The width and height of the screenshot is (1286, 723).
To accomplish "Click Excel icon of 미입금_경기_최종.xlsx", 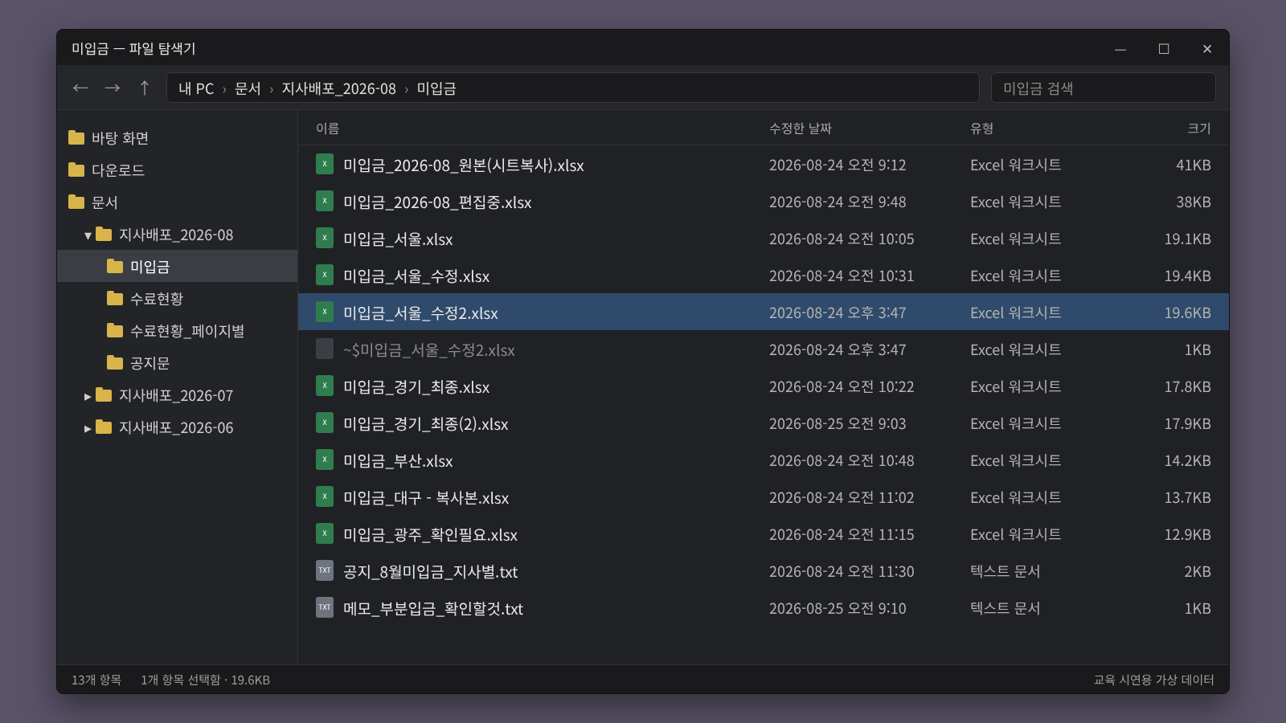I will pos(325,386).
